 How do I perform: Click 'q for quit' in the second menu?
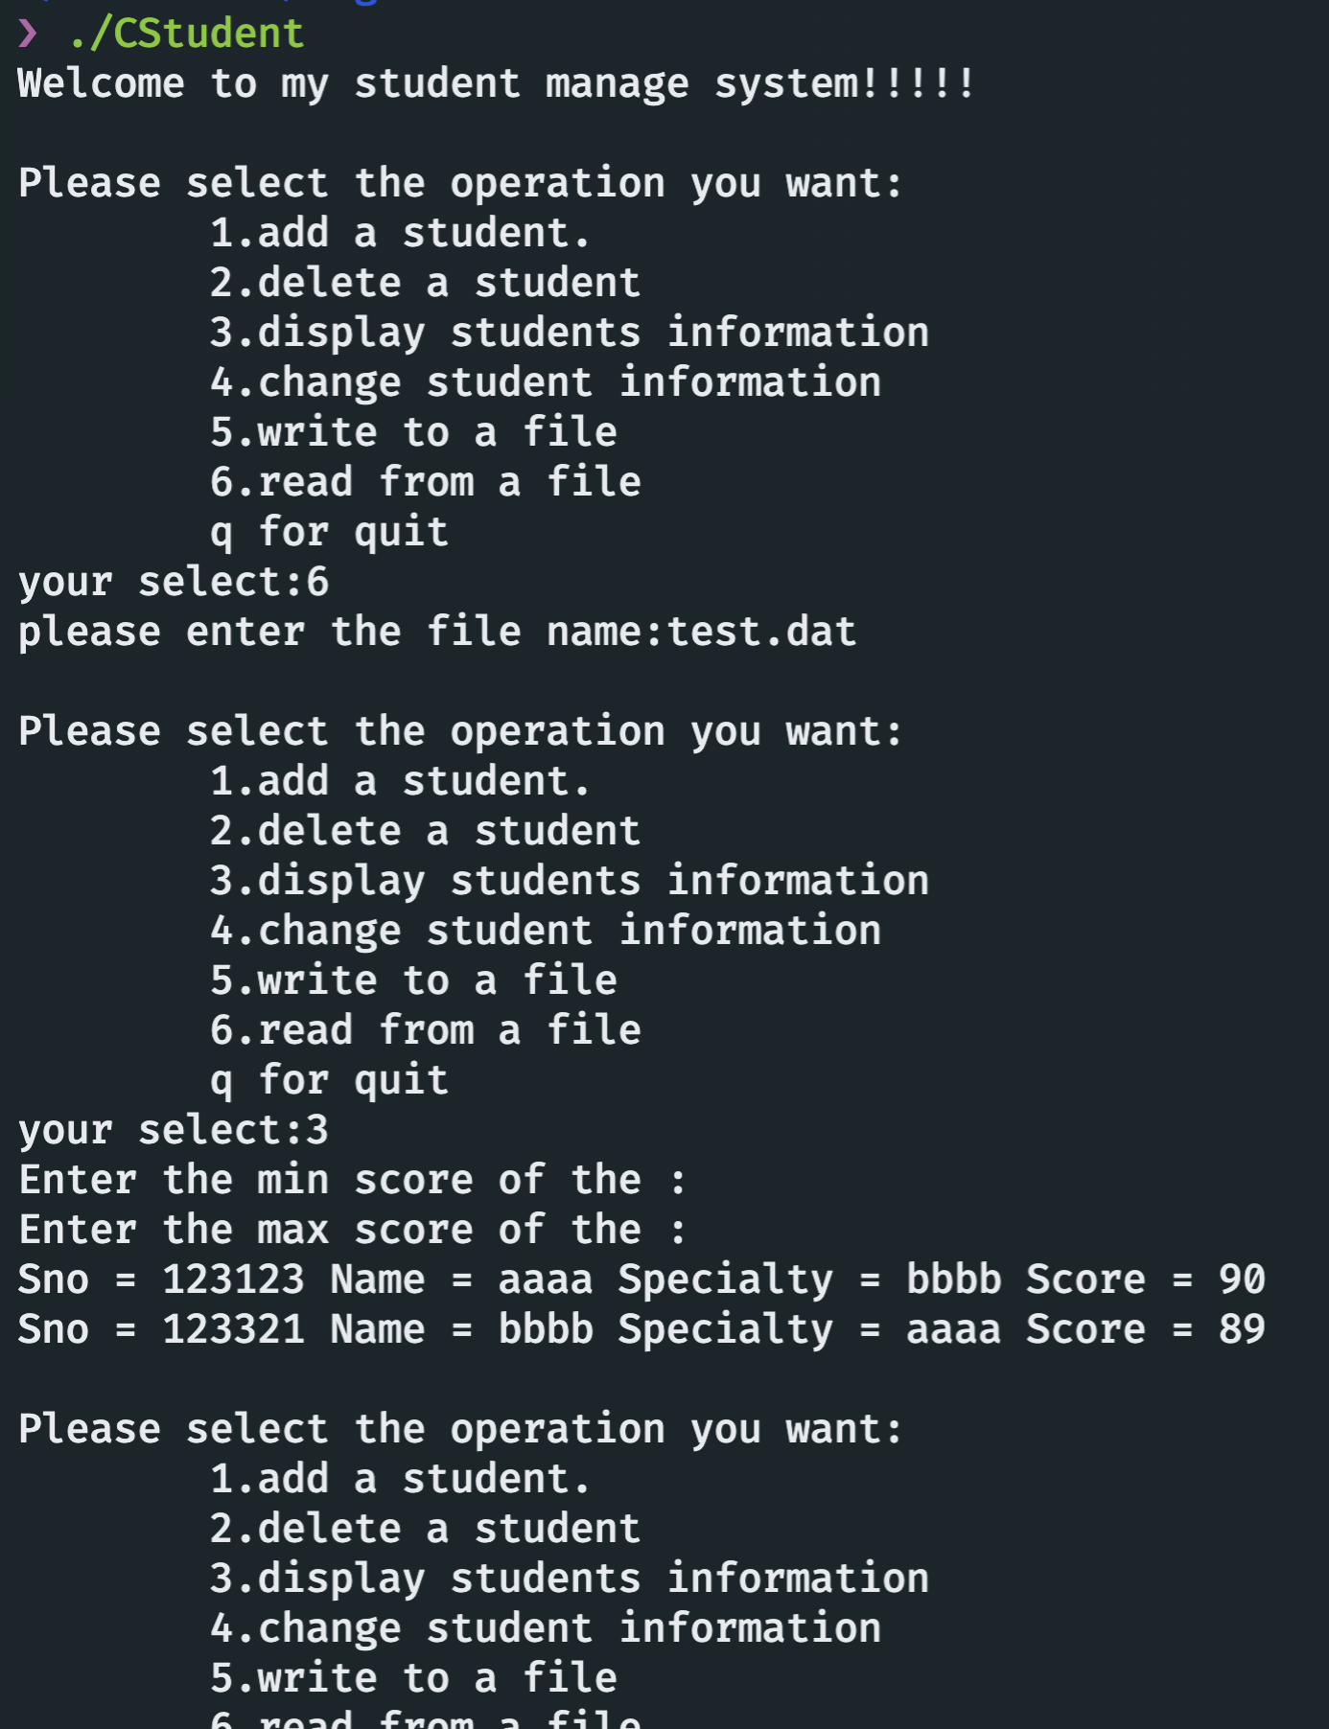tap(329, 1080)
